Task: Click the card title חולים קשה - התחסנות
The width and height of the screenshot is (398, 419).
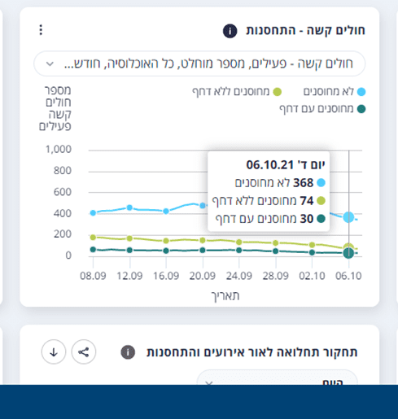Action: (305, 30)
